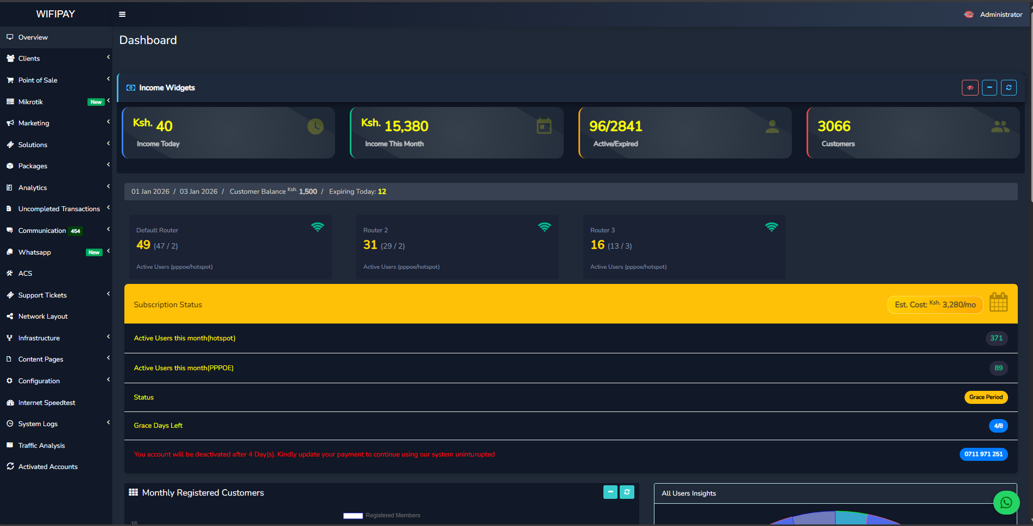The height and width of the screenshot is (526, 1033).
Task: Refresh Monthly Registered Customers chart
Action: [x=627, y=492]
